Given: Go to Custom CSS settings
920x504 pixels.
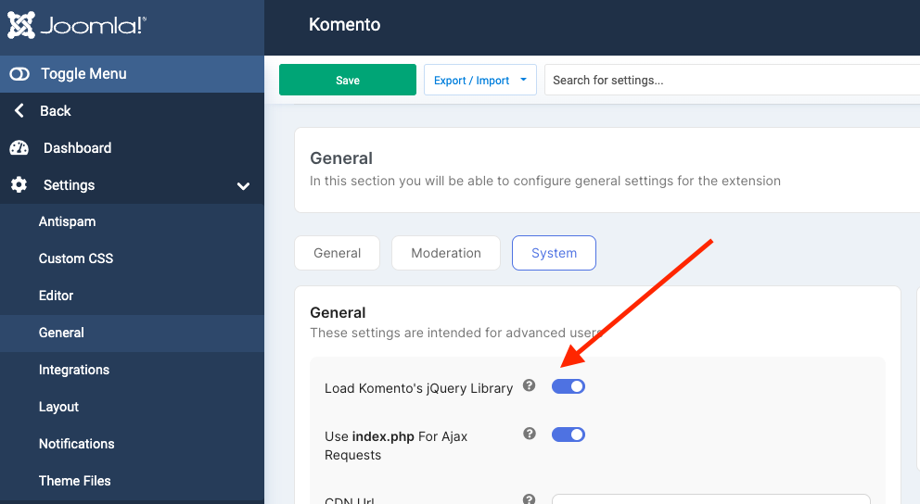Looking at the screenshot, I should click(76, 258).
